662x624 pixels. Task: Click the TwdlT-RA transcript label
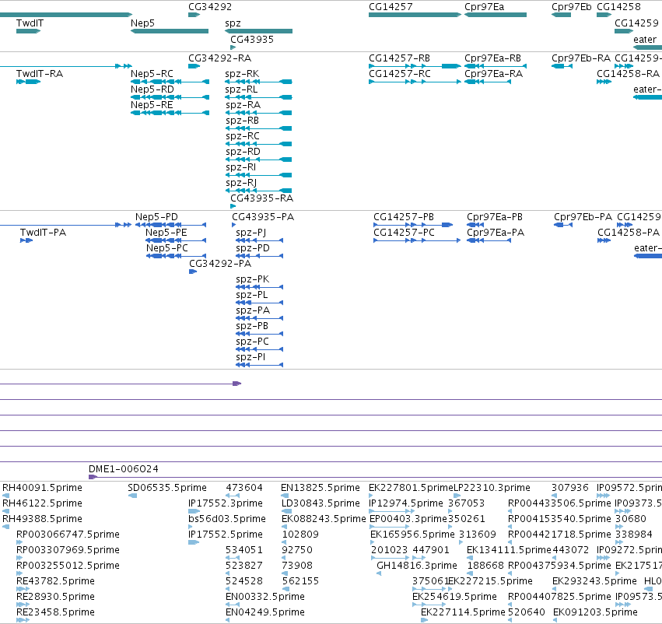[x=39, y=74]
